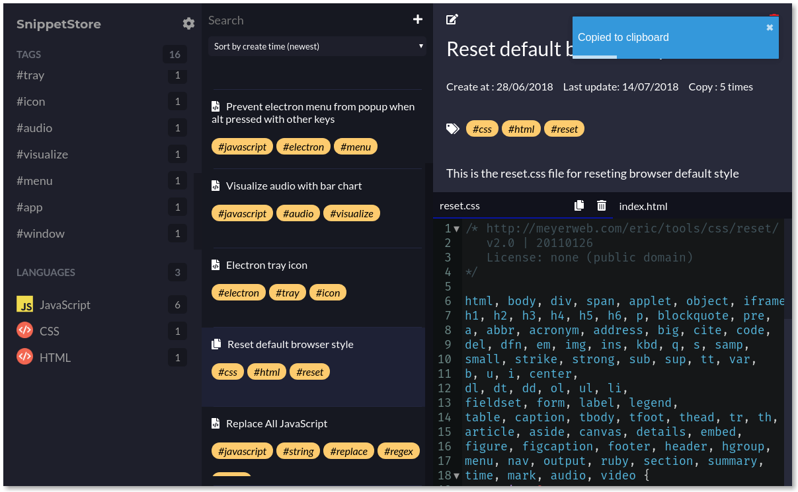
Task: Click #html chip on Reset default browser style list item
Action: coord(266,372)
